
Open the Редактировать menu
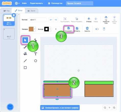37,3
